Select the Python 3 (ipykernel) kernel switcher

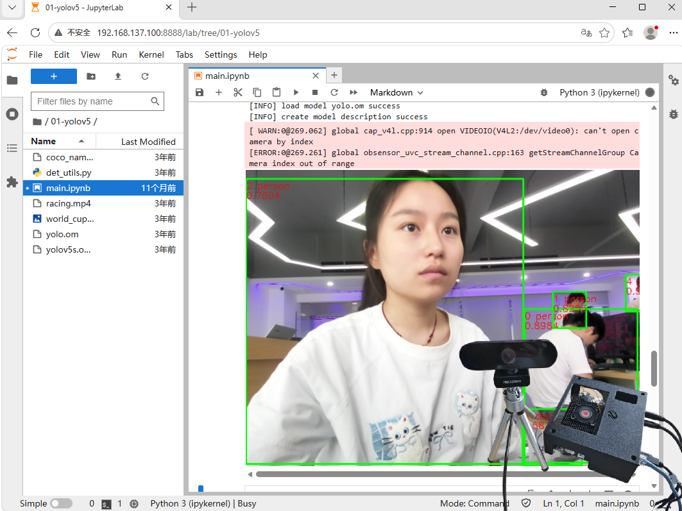(599, 92)
